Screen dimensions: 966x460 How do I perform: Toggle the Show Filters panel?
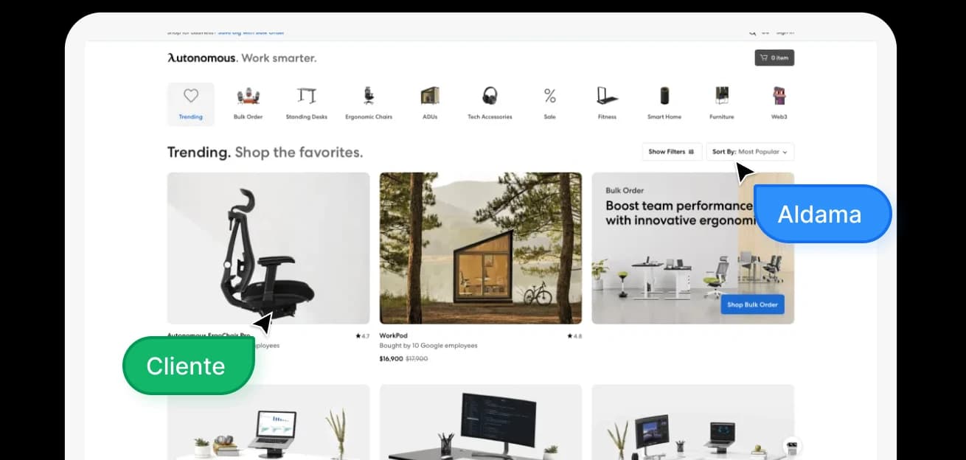pyautogui.click(x=671, y=152)
